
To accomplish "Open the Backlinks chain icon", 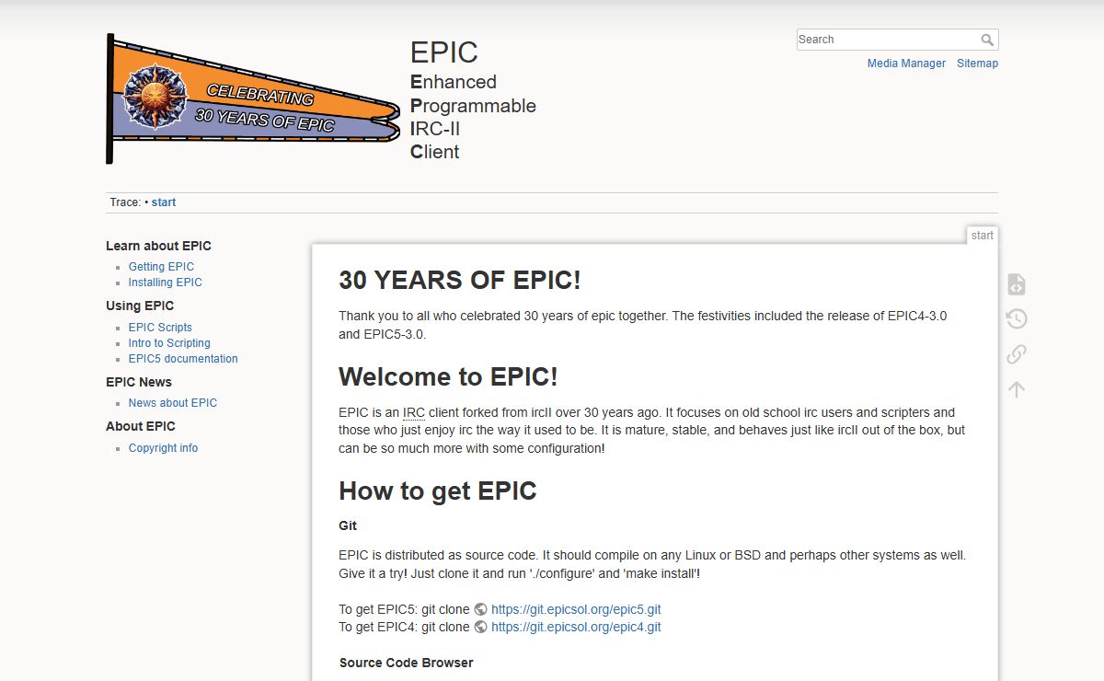I will [1017, 354].
